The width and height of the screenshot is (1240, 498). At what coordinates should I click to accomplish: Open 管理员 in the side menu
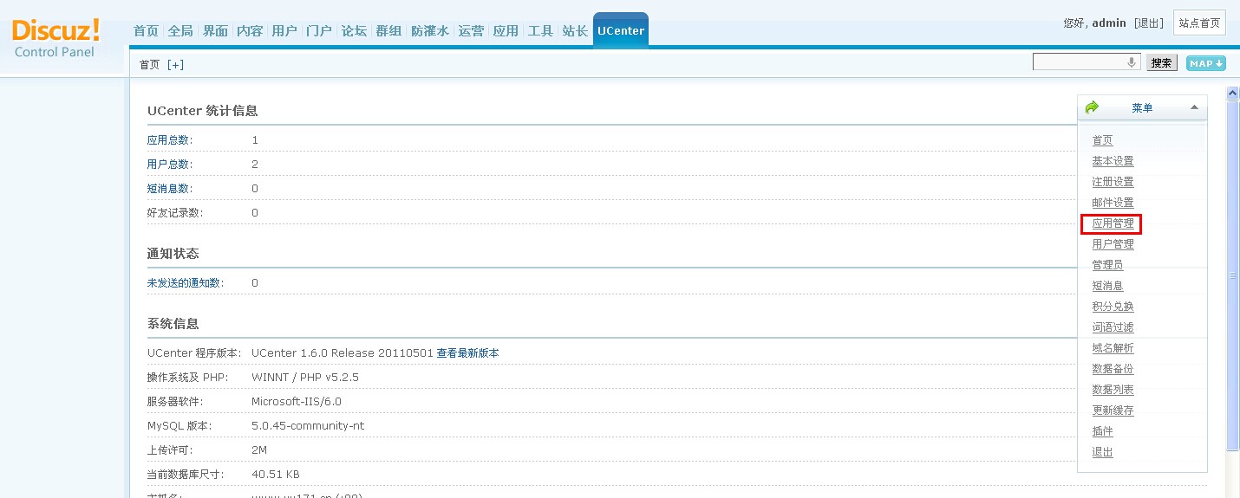pos(1107,265)
